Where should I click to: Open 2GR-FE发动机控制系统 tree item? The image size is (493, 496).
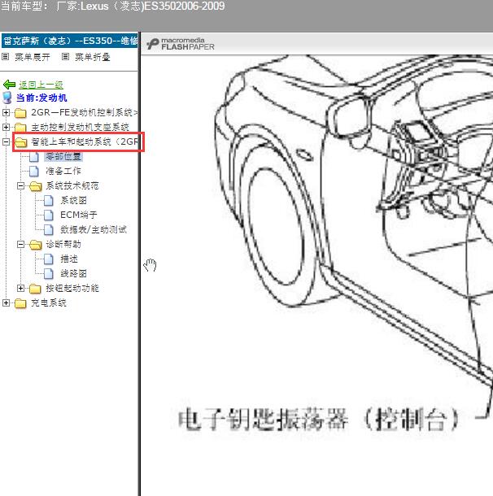point(84,112)
